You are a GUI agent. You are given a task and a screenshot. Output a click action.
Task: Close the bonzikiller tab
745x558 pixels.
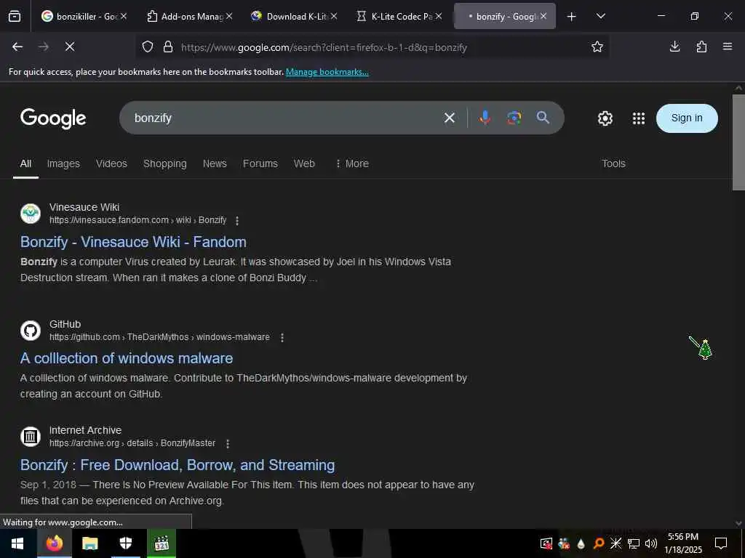click(124, 16)
